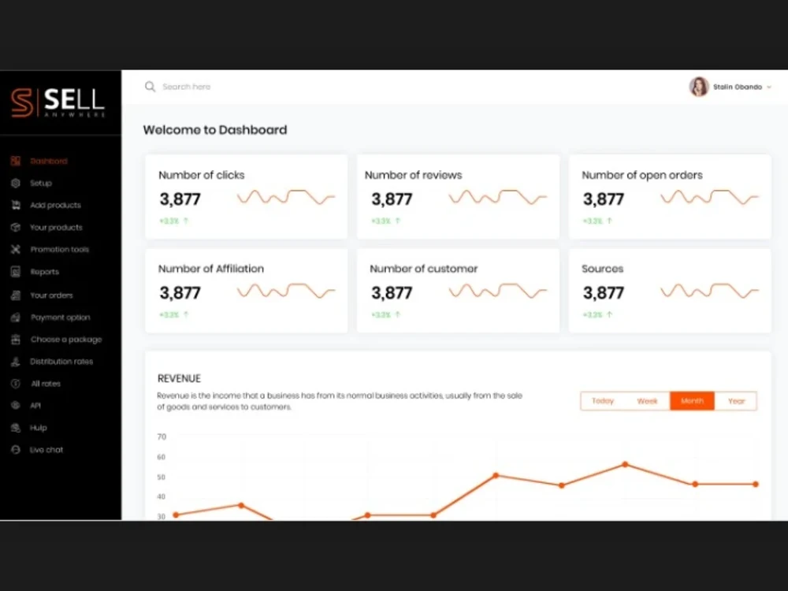Viewport: 788px width, 591px height.
Task: Click the Setup gear icon
Action: click(x=16, y=183)
